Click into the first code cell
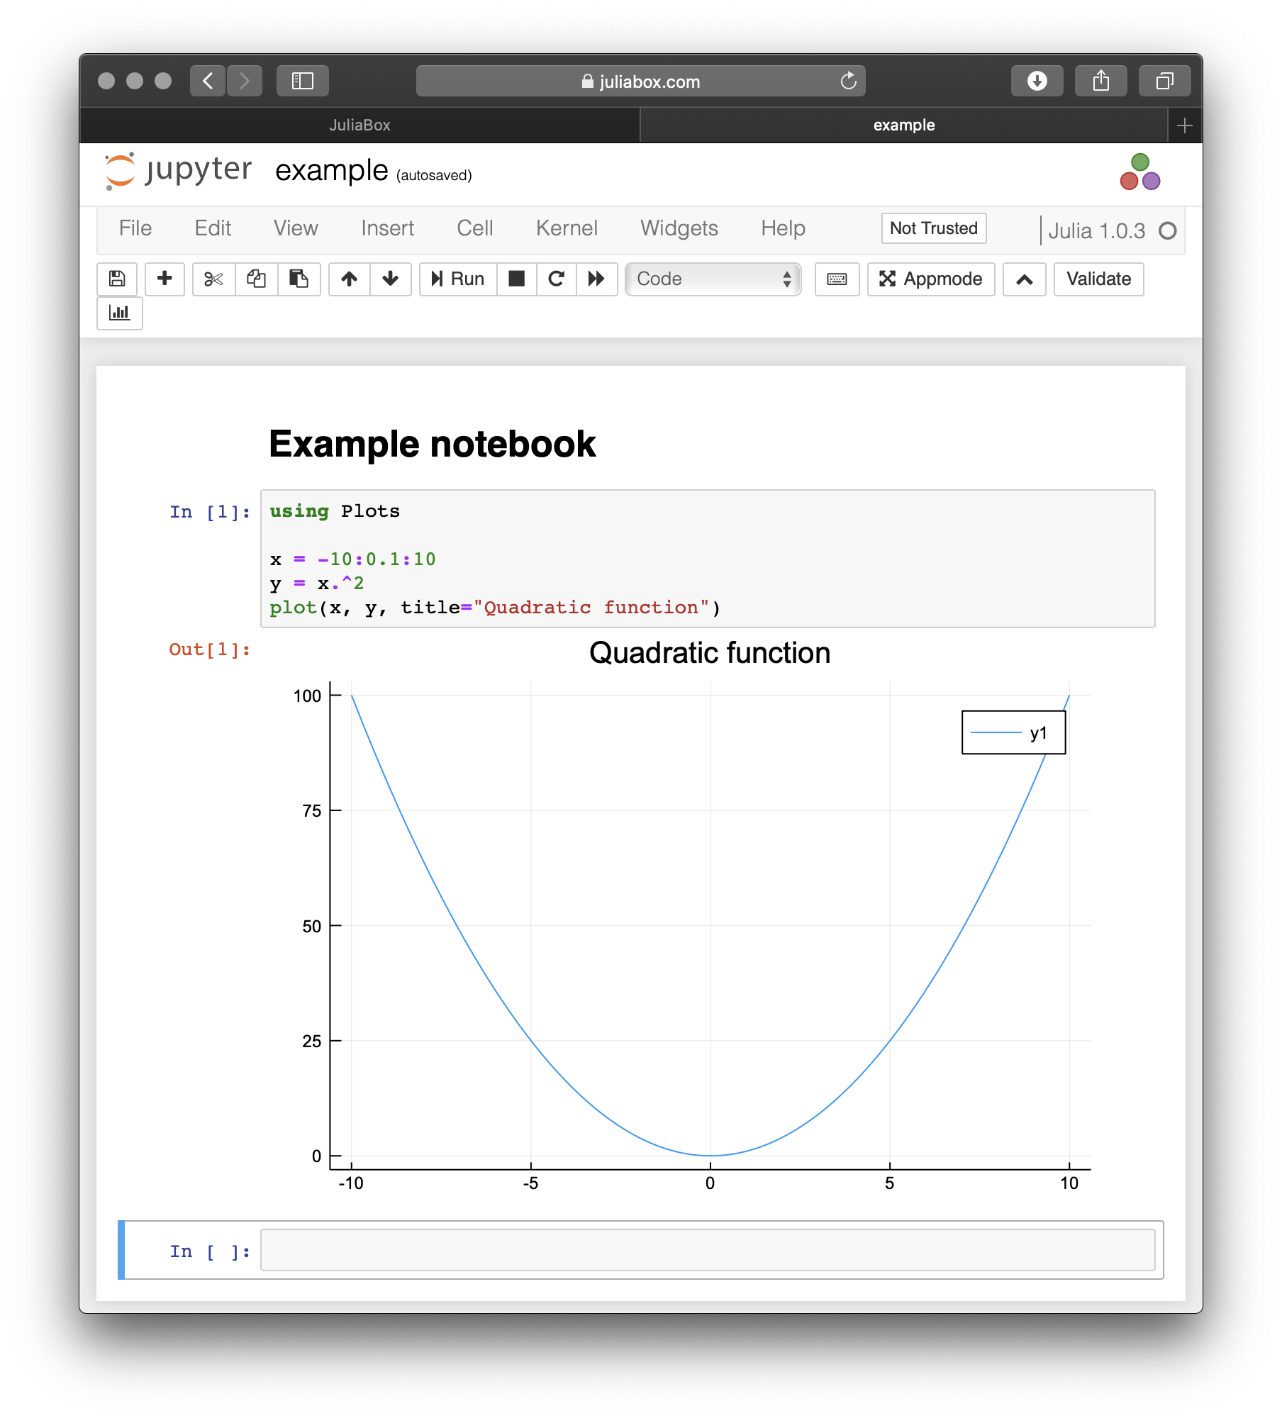The height and width of the screenshot is (1418, 1282). coord(708,559)
